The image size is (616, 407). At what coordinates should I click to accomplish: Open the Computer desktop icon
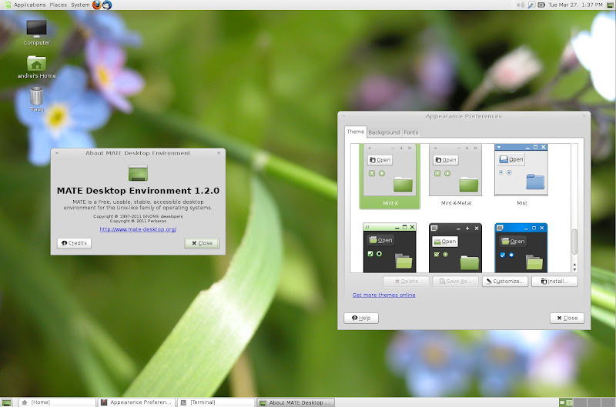pyautogui.click(x=36, y=32)
